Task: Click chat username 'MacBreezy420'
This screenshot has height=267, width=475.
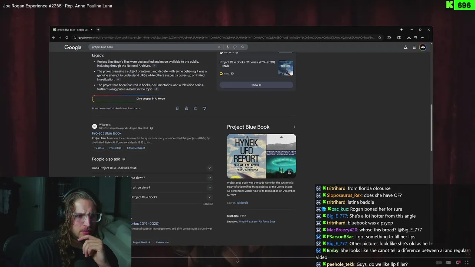Action: [342, 230]
